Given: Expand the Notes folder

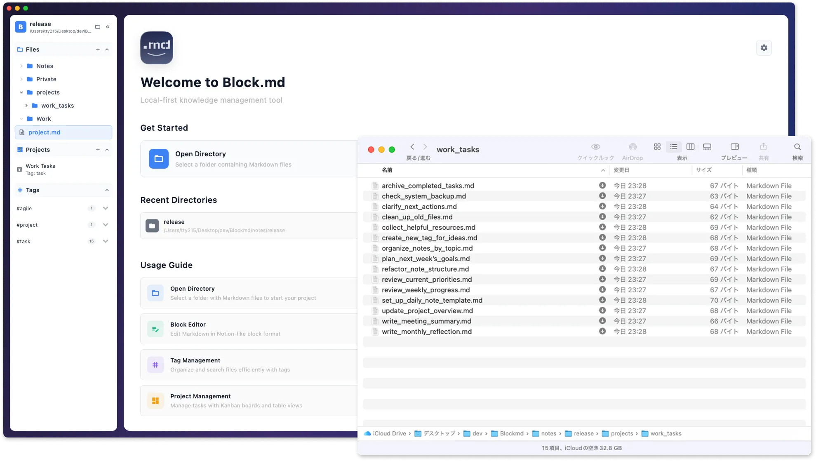Looking at the screenshot, I should point(21,66).
